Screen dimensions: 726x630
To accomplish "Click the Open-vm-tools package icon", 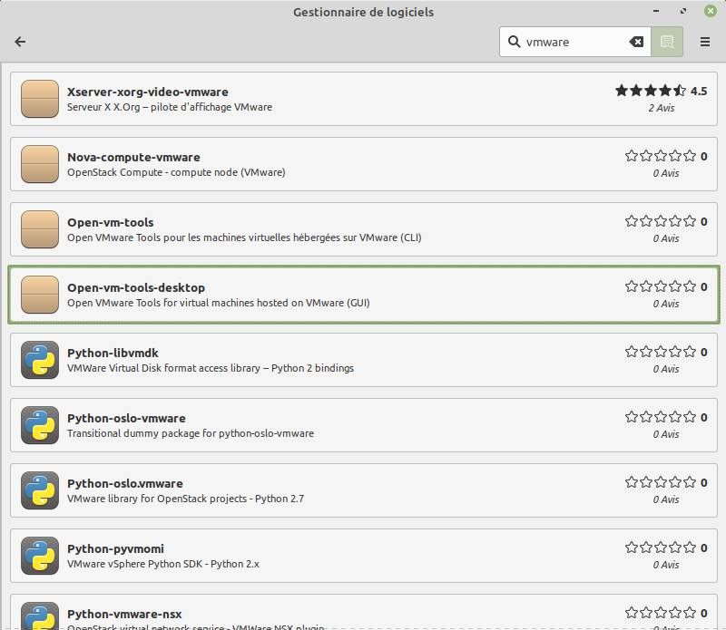I will click(40, 229).
